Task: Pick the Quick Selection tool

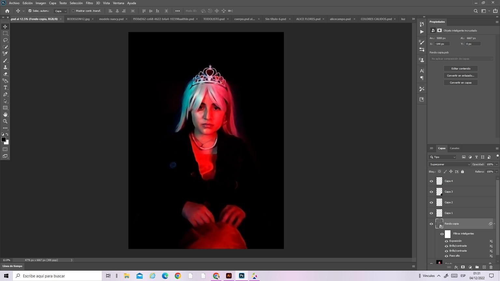Action: 5,47
